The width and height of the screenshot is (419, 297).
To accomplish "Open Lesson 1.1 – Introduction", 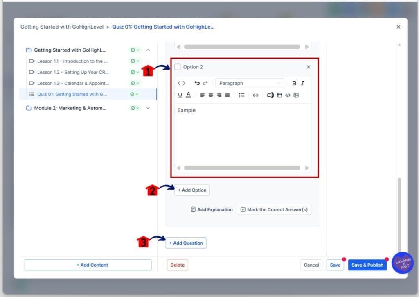I will (72, 61).
